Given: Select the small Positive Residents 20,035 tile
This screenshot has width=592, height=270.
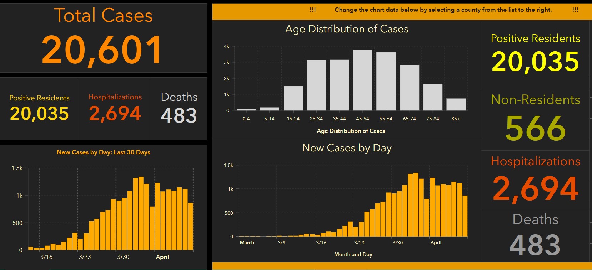Looking at the screenshot, I should click(x=39, y=108).
